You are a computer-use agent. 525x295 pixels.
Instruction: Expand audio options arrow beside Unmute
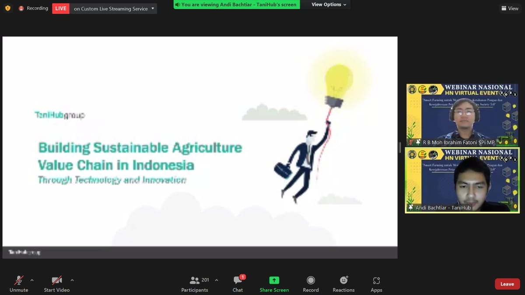tap(32, 280)
